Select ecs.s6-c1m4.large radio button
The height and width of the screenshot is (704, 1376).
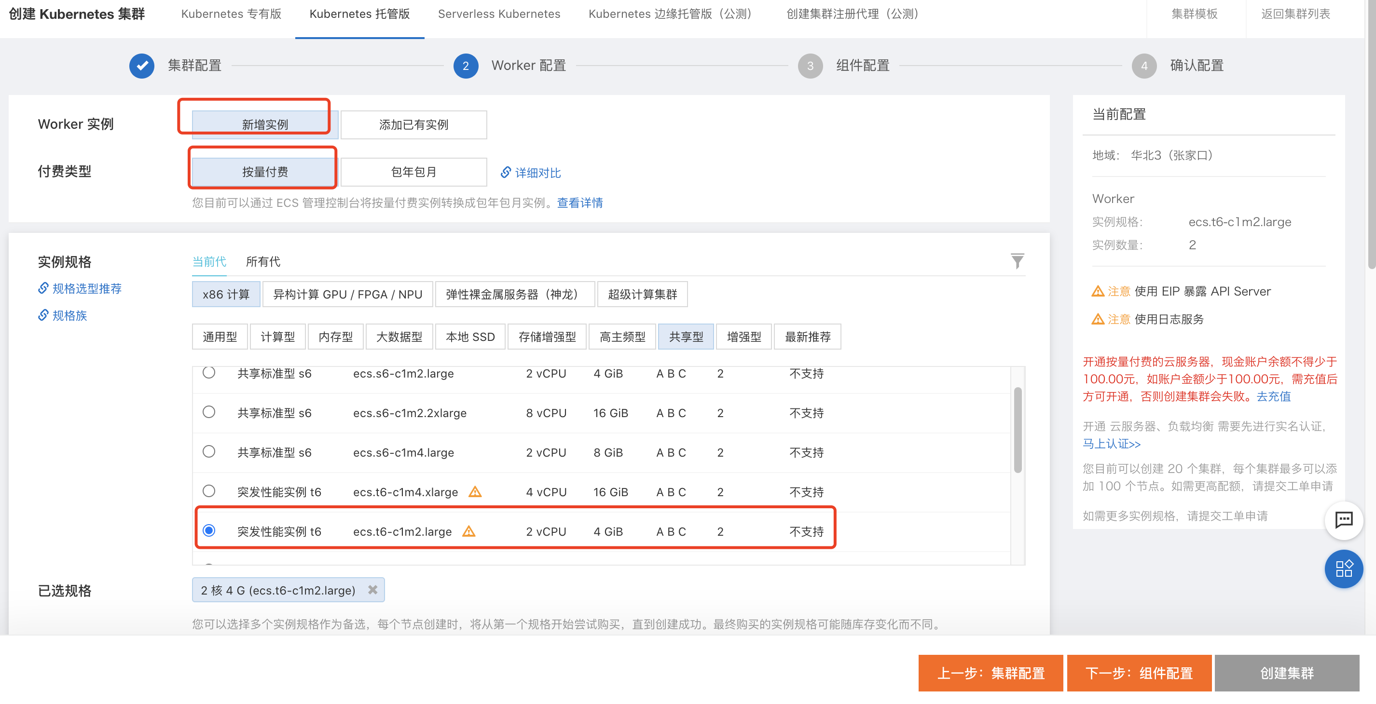pos(209,451)
